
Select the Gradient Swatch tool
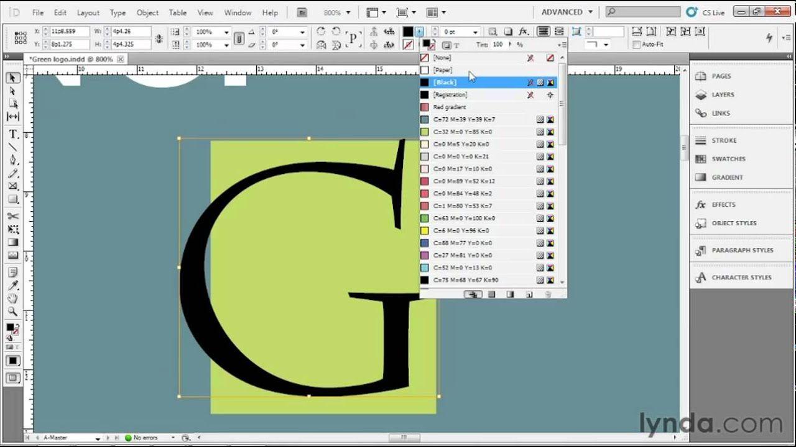(x=12, y=242)
